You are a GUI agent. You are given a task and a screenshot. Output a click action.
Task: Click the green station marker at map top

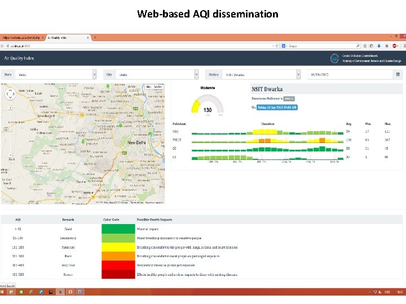pos(108,86)
